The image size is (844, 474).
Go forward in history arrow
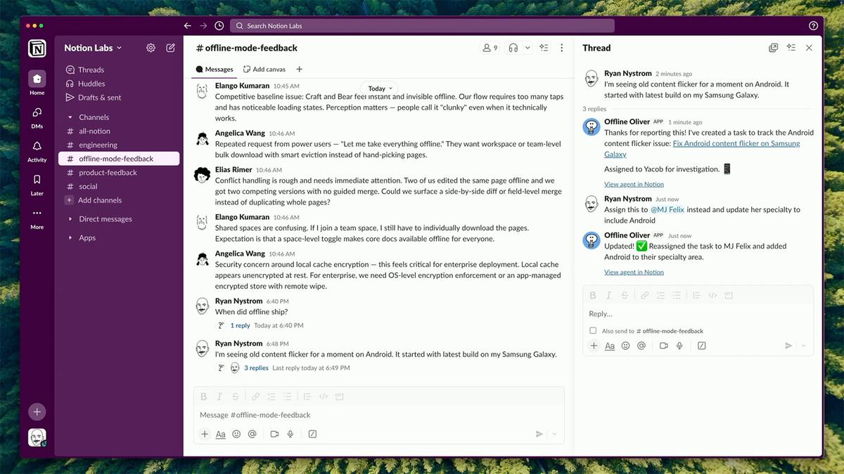click(203, 25)
